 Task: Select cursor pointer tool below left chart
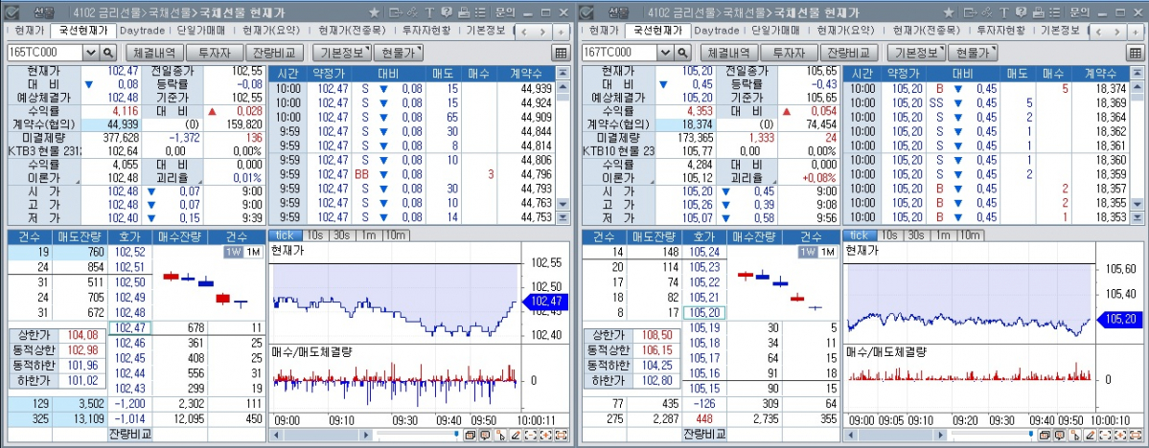click(x=500, y=435)
